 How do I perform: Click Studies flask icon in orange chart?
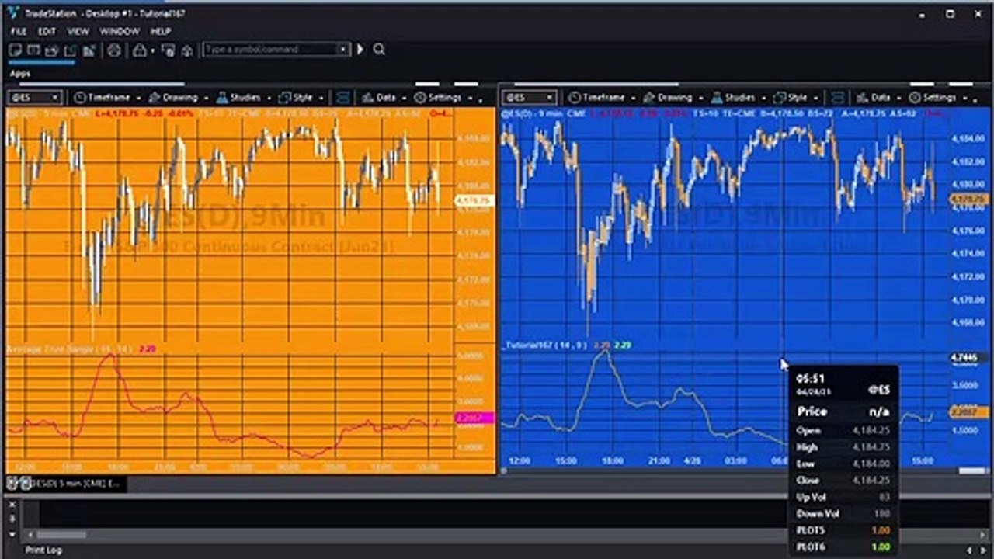click(222, 98)
